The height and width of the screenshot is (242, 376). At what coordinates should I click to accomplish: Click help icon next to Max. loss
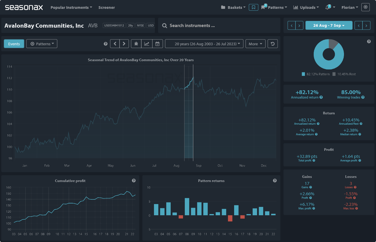(357, 208)
